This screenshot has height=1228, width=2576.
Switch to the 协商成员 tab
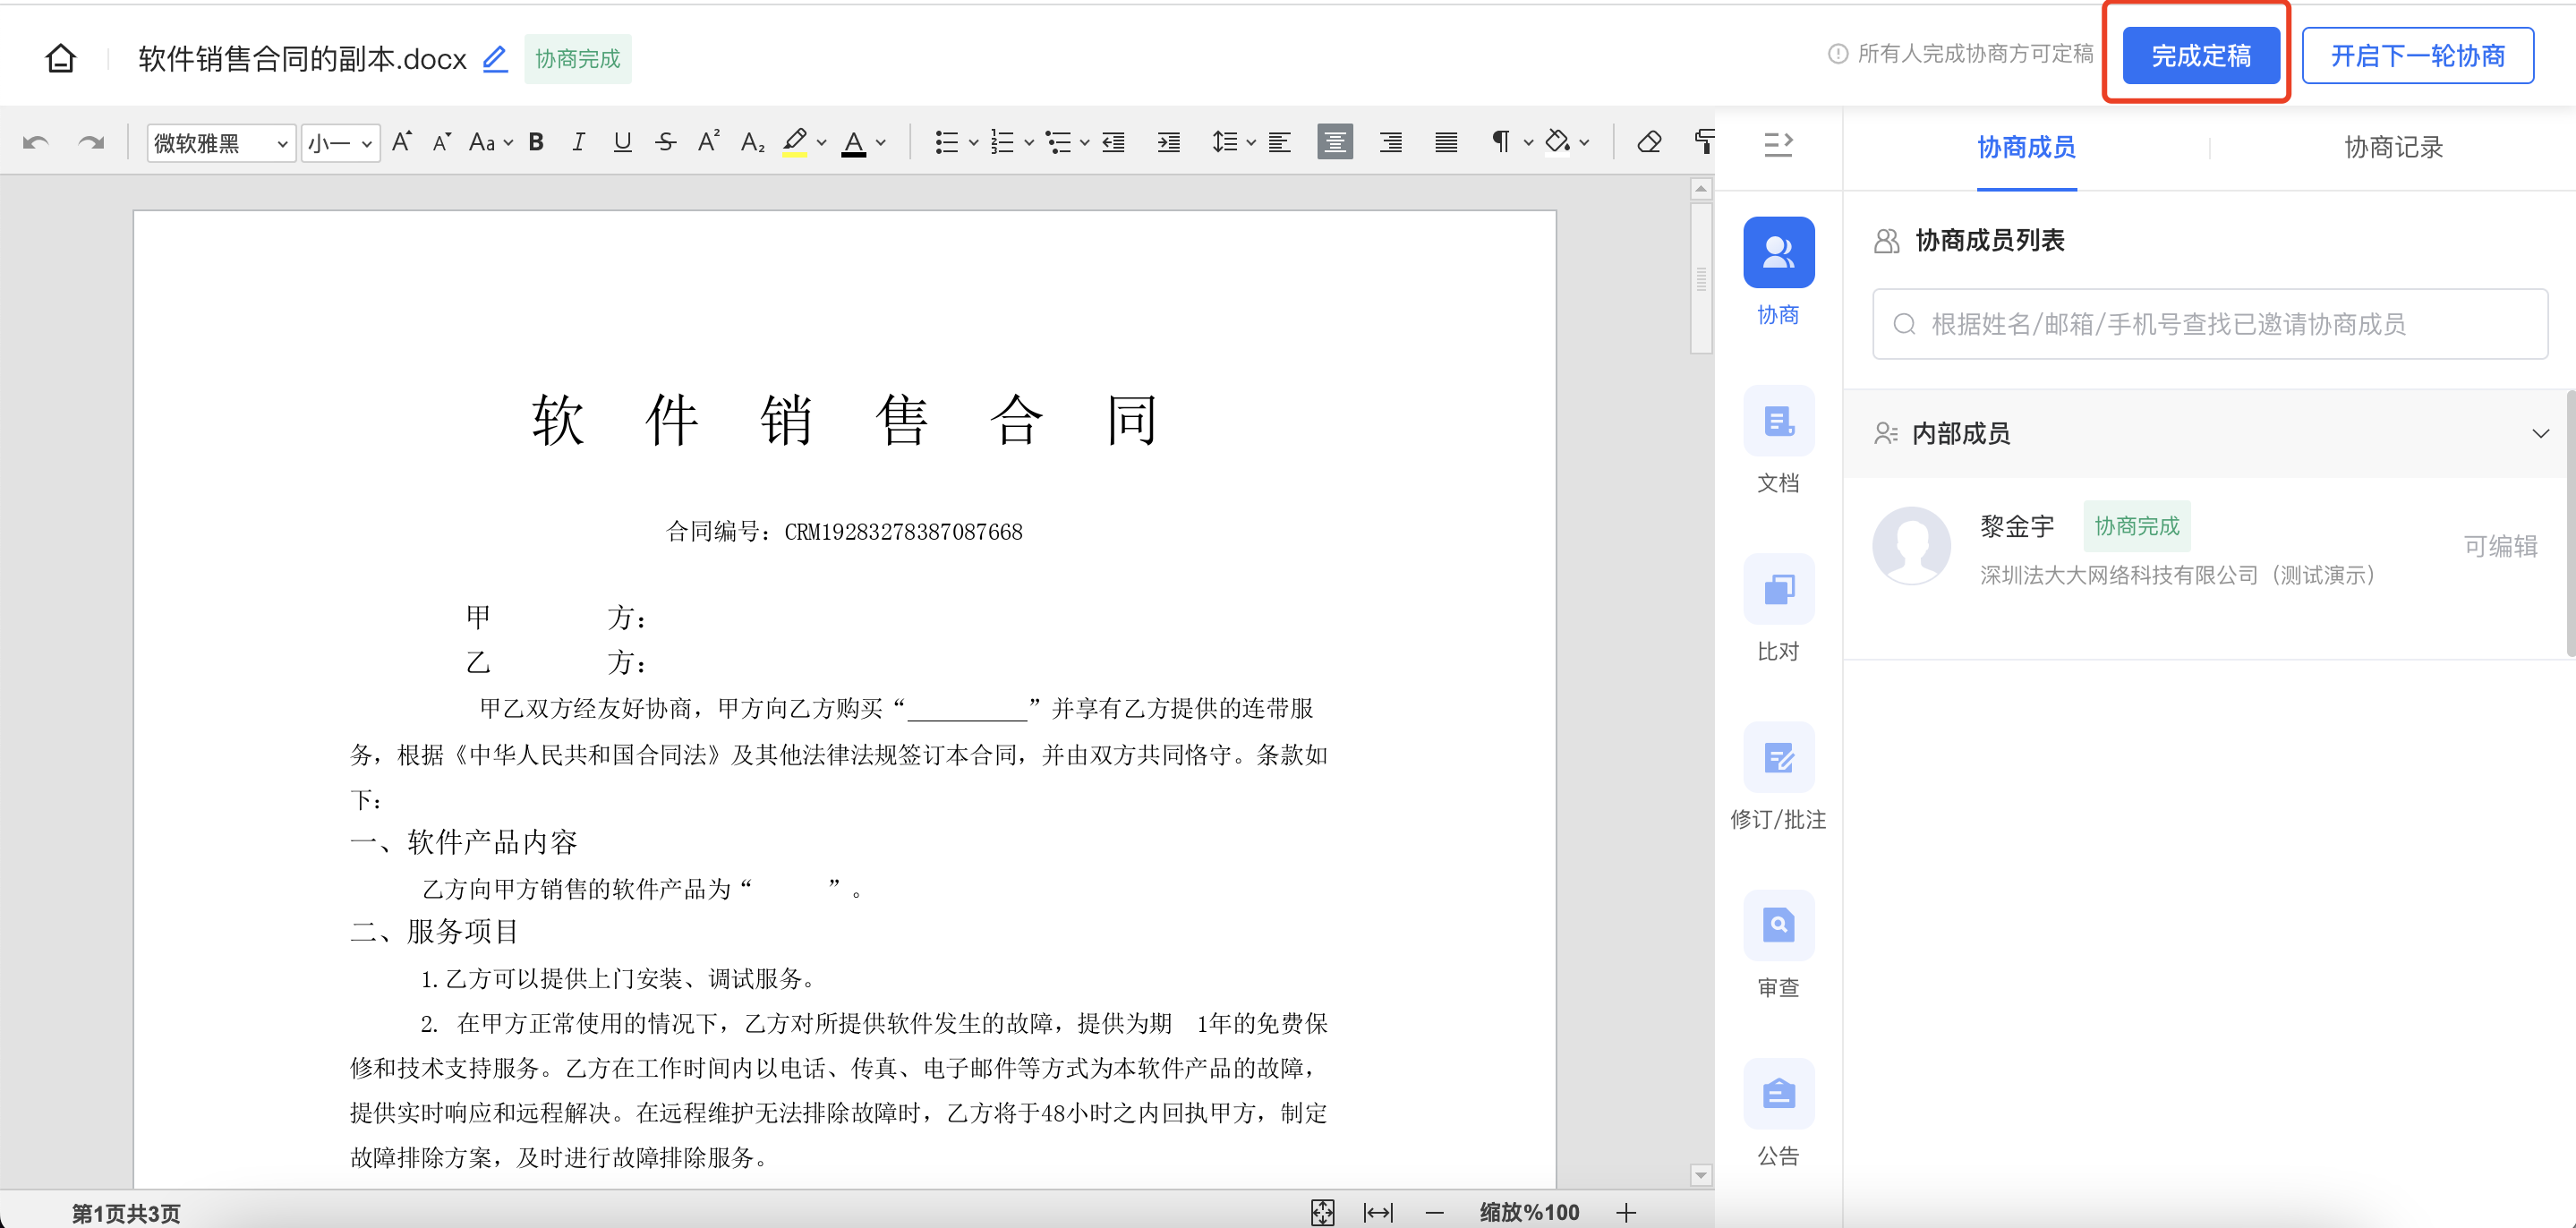pos(2026,147)
